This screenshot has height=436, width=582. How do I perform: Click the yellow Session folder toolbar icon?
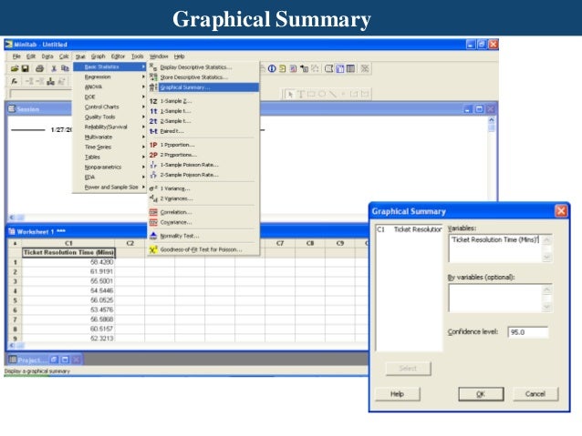tap(283, 68)
